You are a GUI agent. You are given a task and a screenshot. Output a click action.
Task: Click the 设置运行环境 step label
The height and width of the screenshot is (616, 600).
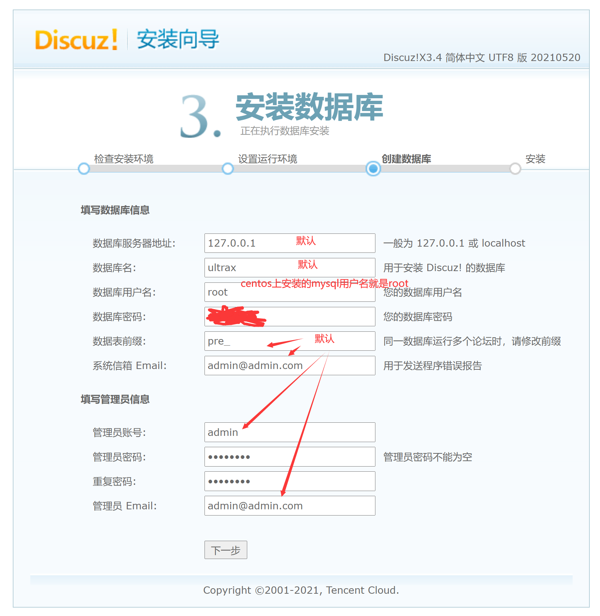pos(268,159)
